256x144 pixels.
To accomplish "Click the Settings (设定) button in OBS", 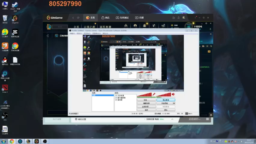I will [x=146, y=100].
